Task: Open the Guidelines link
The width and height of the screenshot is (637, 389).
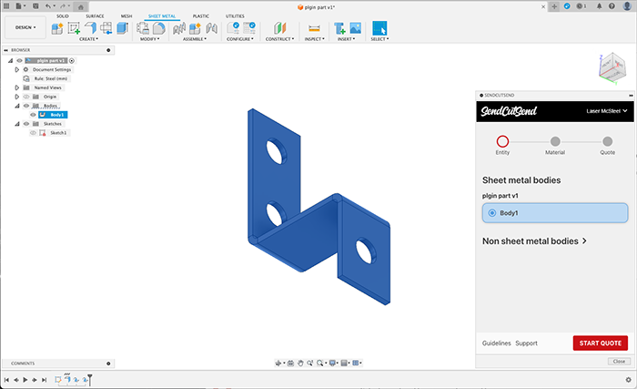Action: click(x=496, y=343)
